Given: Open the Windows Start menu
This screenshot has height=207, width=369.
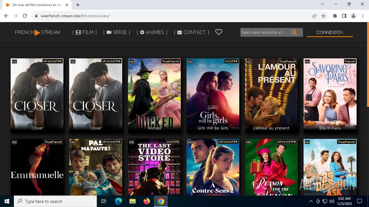Looking at the screenshot, I should [7, 201].
